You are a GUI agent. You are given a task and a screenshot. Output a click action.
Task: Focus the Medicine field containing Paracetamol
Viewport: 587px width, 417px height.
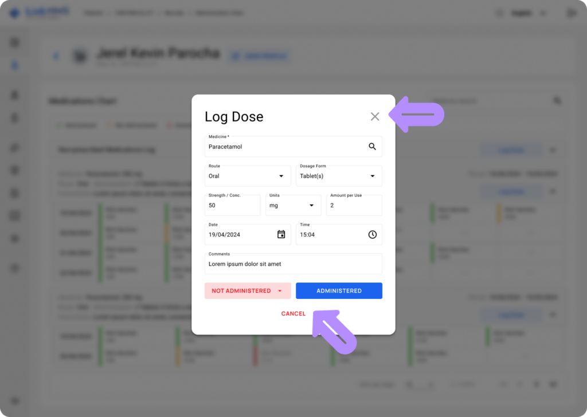pos(284,147)
